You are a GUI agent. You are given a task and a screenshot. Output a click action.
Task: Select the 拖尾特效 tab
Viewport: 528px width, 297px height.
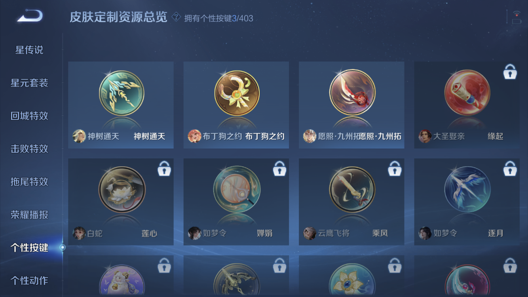click(x=29, y=181)
